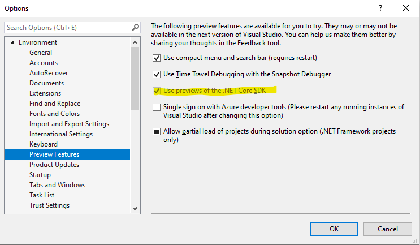Open the Accounts settings page
Image resolution: width=420 pixels, height=245 pixels.
[x=44, y=63]
